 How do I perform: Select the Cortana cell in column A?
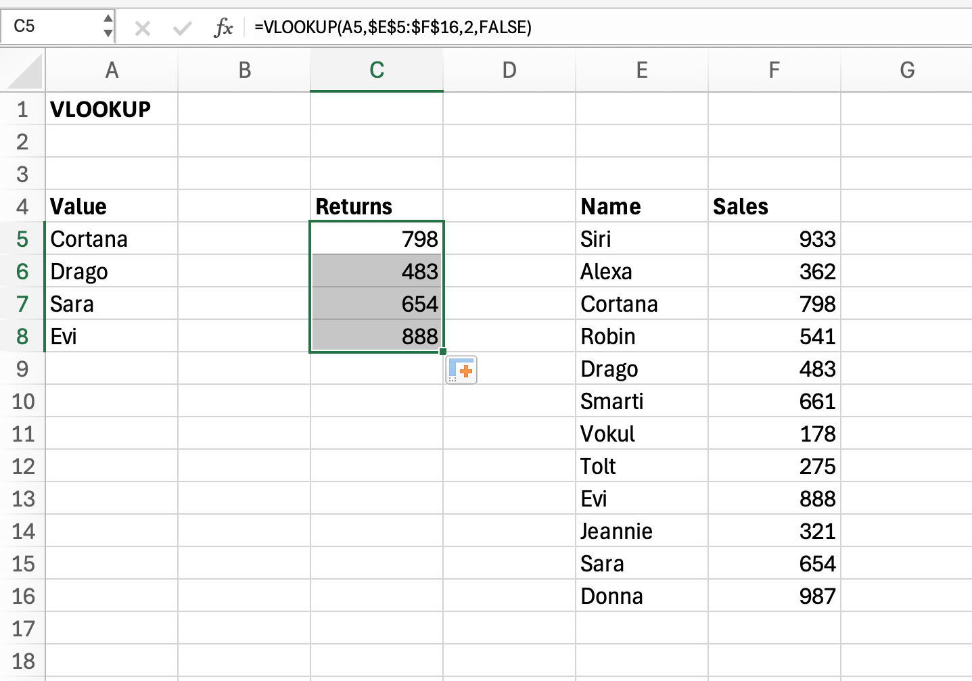click(112, 239)
